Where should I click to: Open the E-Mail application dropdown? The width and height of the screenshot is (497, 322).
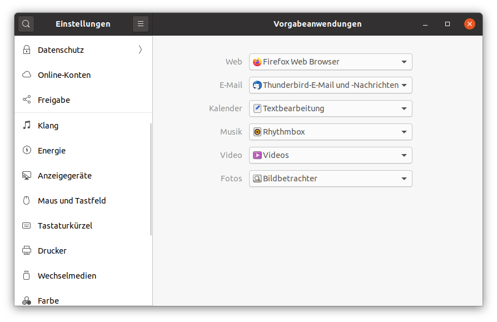point(331,85)
